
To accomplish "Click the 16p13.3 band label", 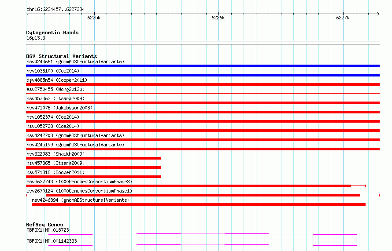I will coord(36,38).
